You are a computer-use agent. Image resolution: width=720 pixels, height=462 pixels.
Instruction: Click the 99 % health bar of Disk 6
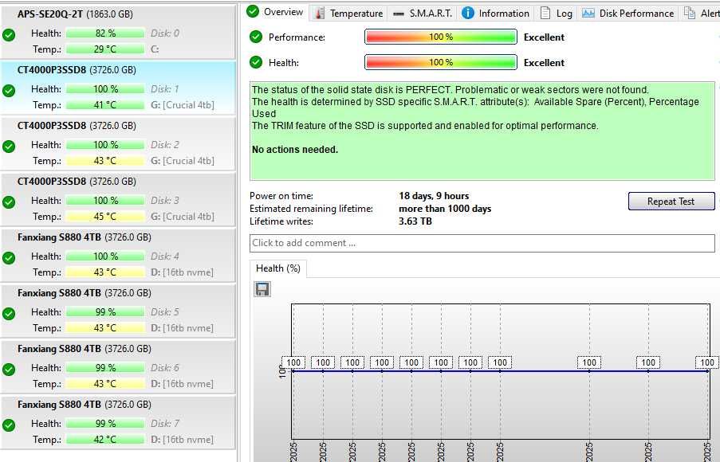[x=105, y=368]
